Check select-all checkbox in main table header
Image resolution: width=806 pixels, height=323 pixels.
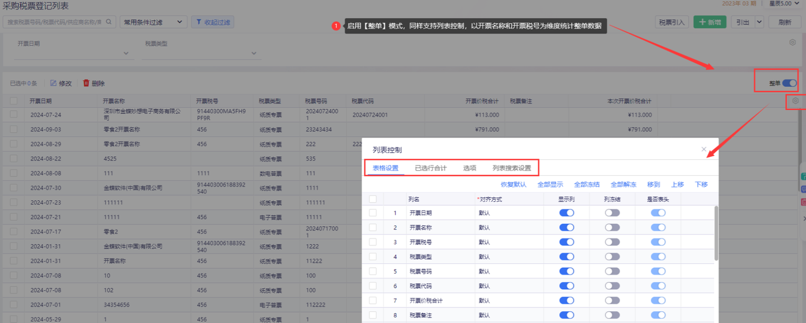coord(13,101)
